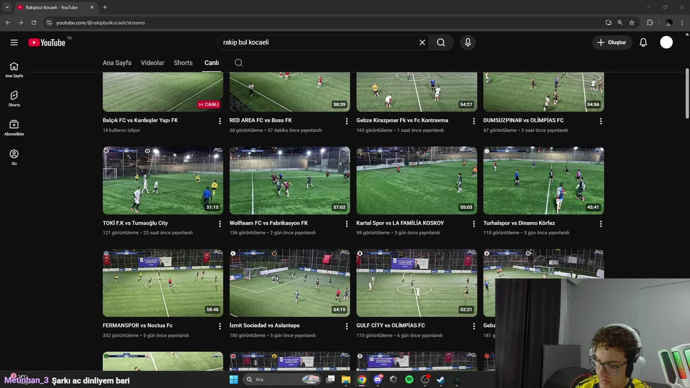Click the Windows taskbar Ara search box
The height and width of the screenshot is (388, 690).
[x=282, y=379]
